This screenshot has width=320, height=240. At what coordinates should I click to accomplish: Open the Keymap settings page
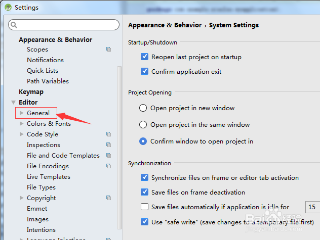pyautogui.click(x=31, y=92)
